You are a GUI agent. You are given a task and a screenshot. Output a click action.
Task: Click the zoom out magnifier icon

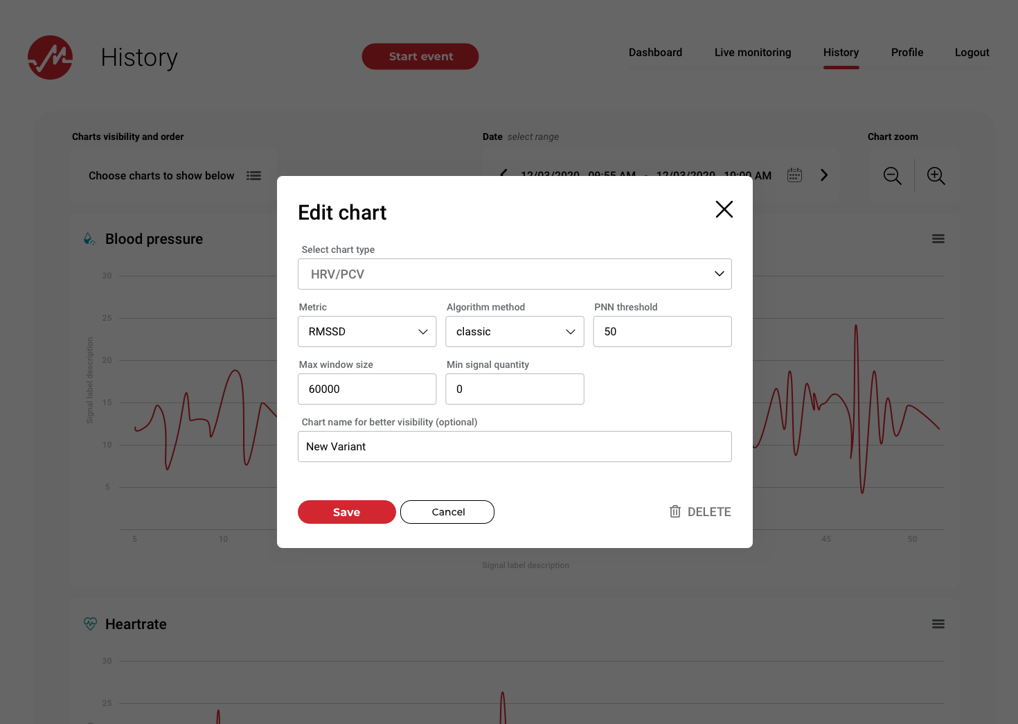892,176
